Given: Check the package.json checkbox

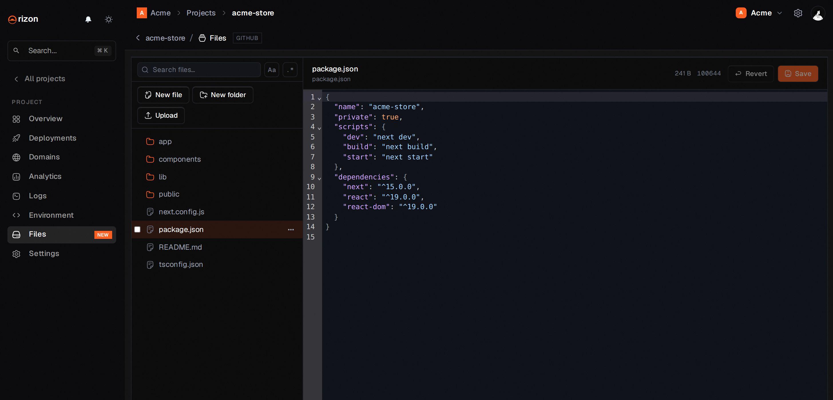Looking at the screenshot, I should point(137,229).
